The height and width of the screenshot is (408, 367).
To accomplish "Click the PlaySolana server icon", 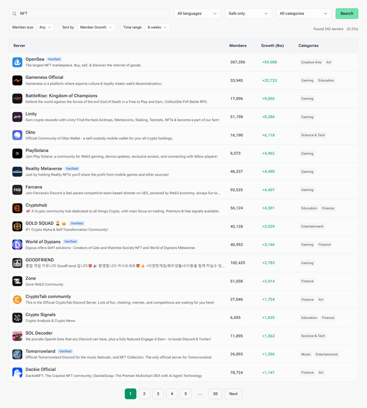I will 17,153.
